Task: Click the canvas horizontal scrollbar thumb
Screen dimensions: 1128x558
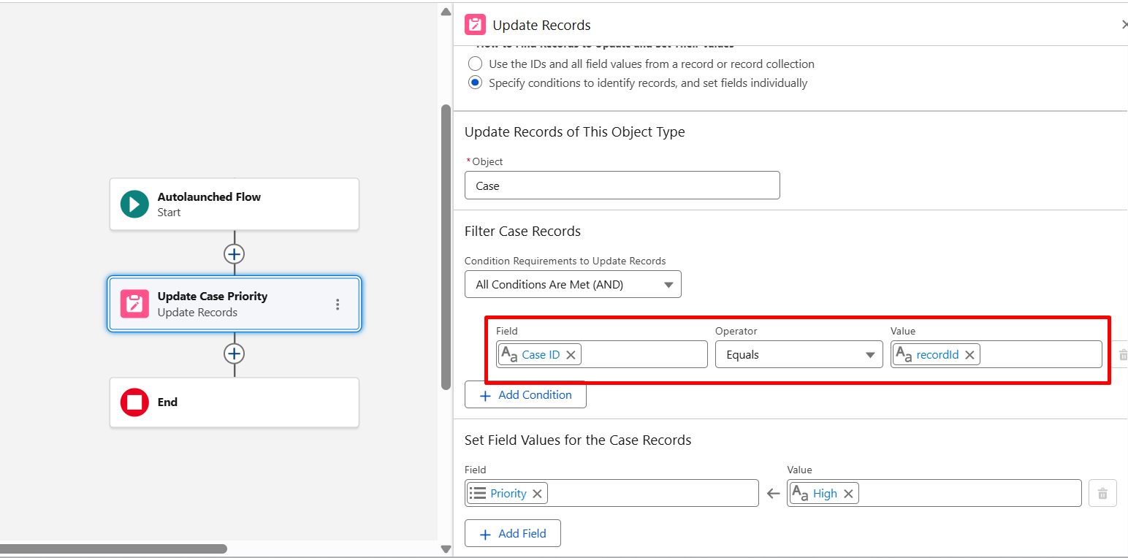Action: click(113, 549)
